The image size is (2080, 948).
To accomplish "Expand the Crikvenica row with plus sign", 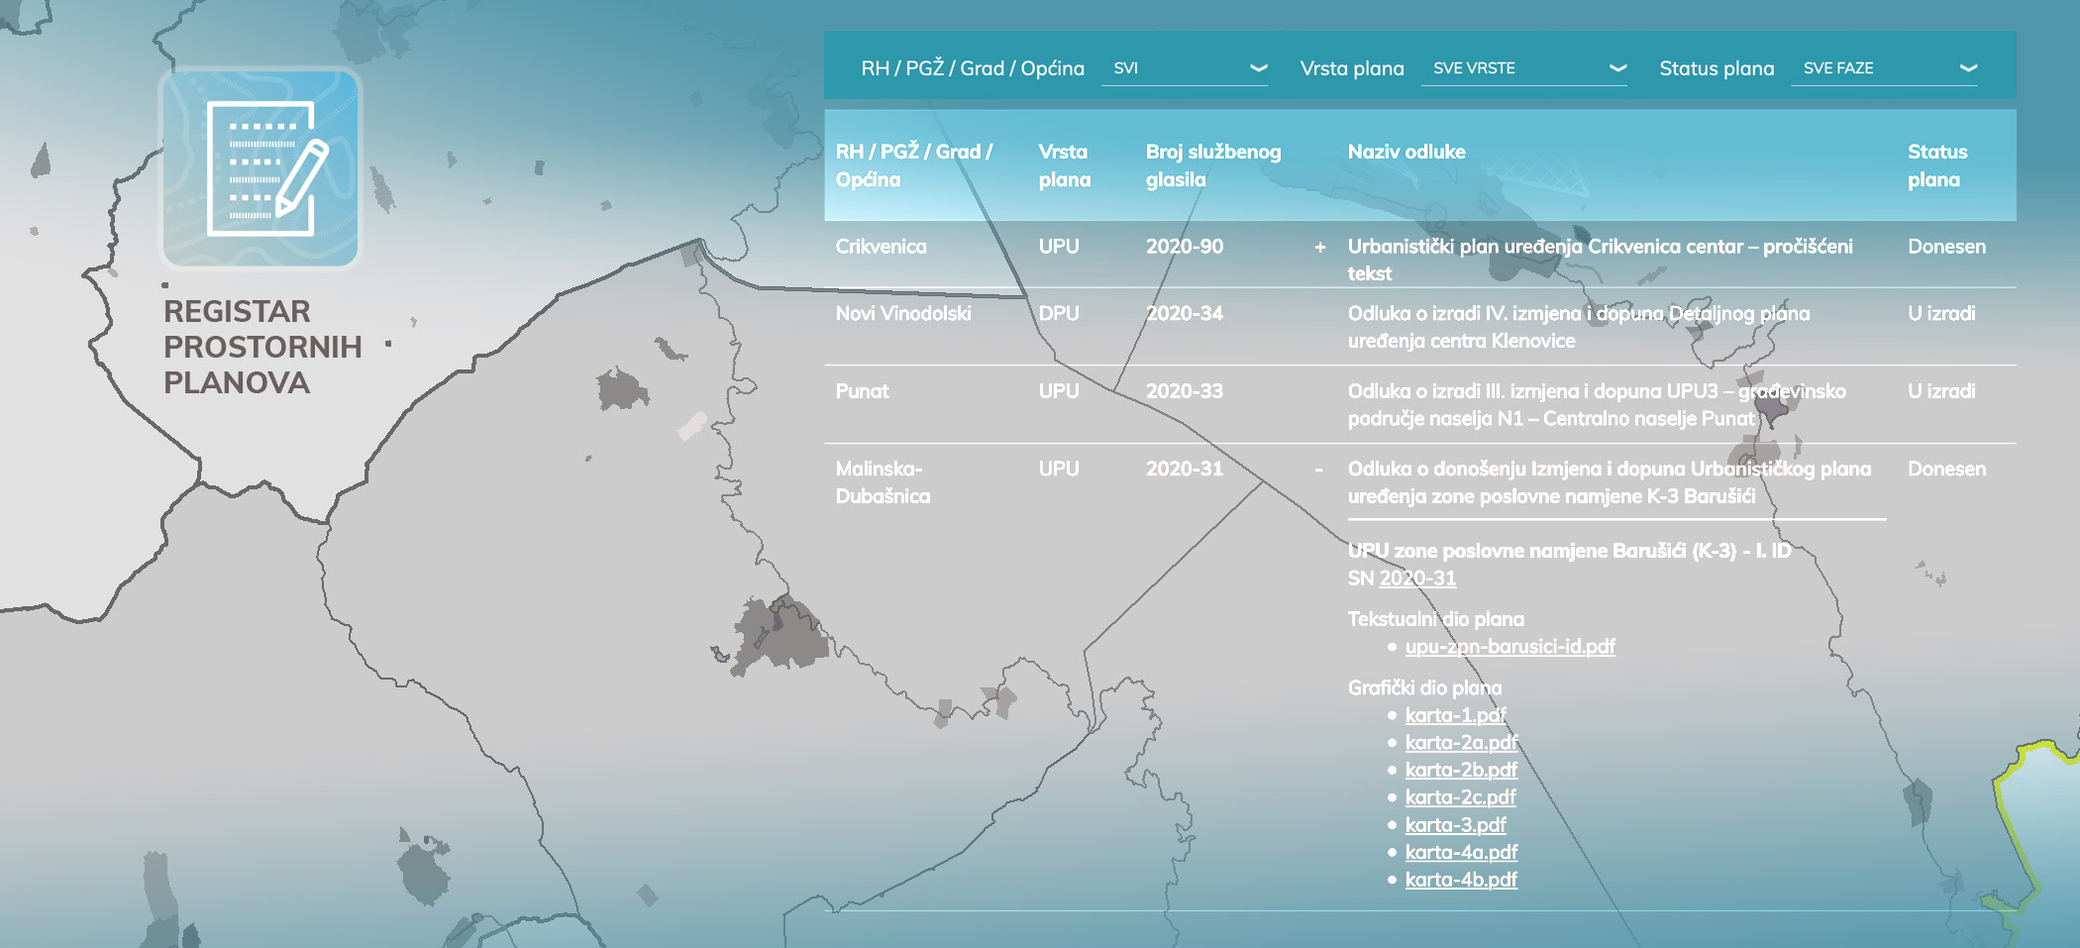I will point(1319,248).
